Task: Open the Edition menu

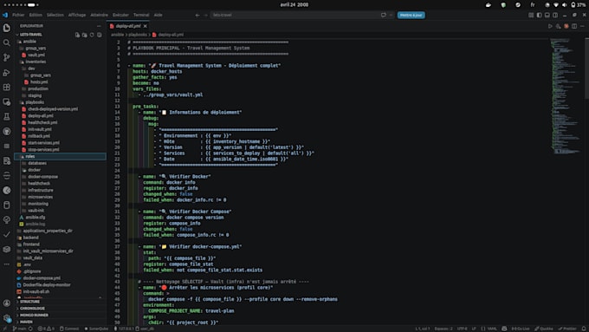Action: 36,15
